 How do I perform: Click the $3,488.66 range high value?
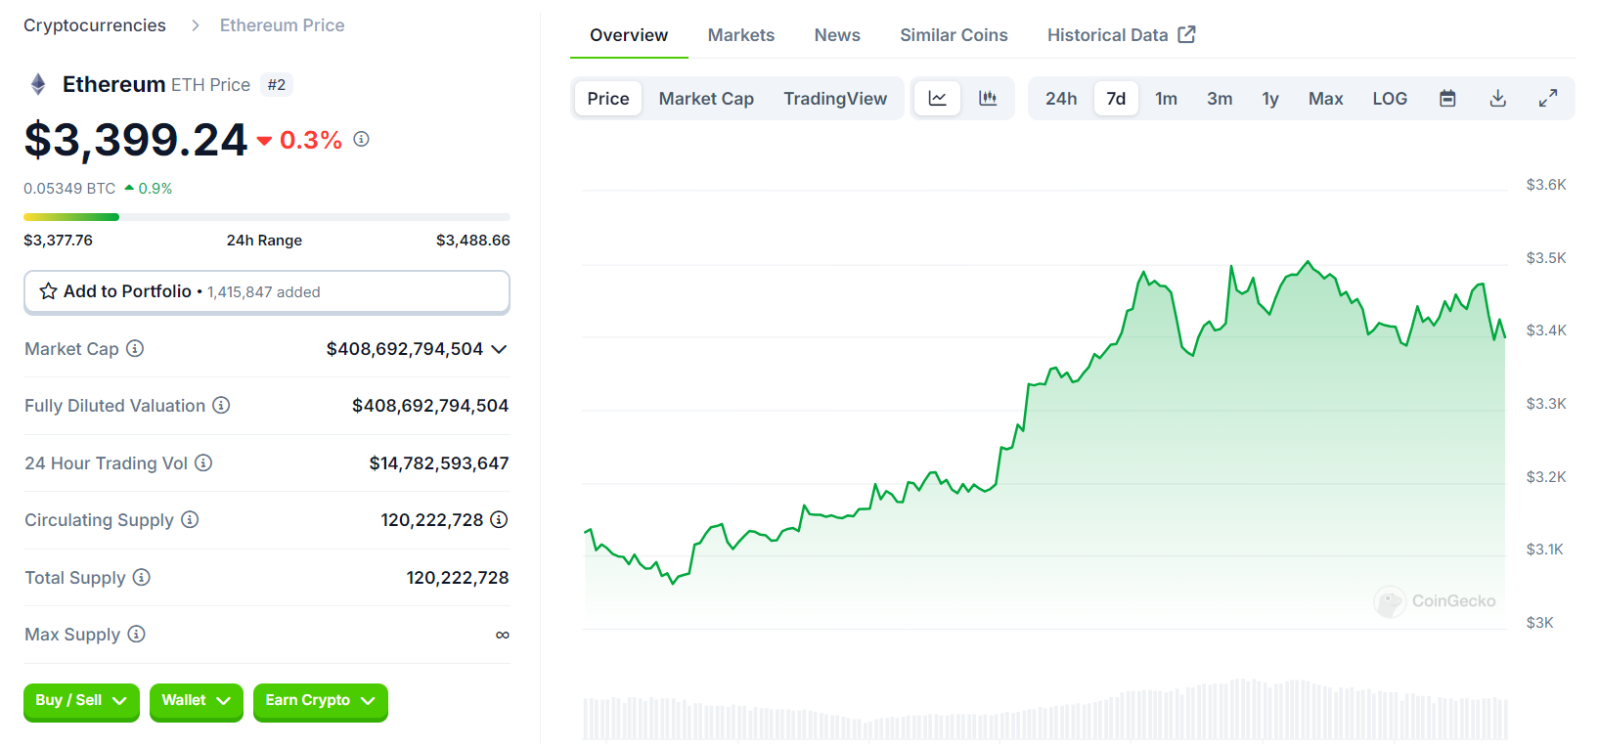pos(473,241)
